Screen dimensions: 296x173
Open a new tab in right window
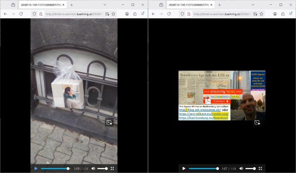click(219, 5)
